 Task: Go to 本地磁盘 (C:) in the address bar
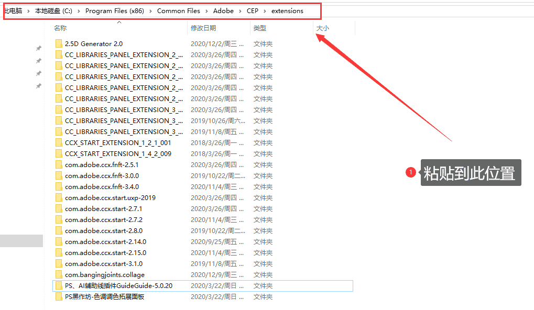pos(53,11)
